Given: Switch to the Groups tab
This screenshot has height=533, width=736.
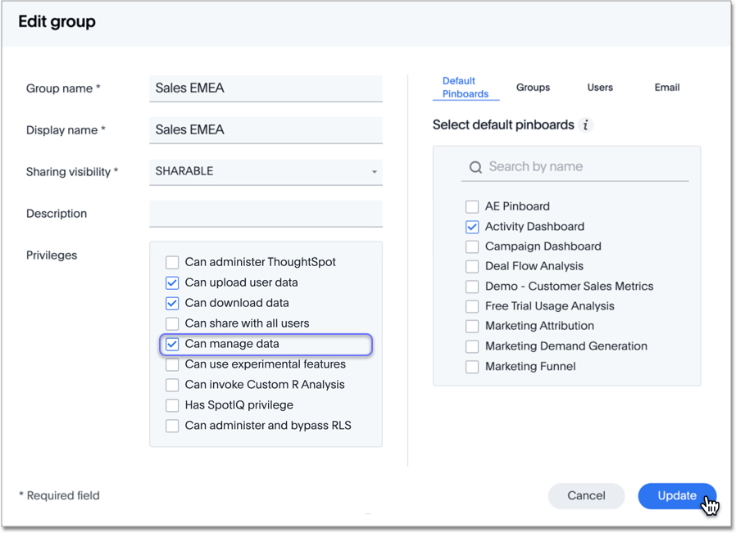Looking at the screenshot, I should coord(533,88).
